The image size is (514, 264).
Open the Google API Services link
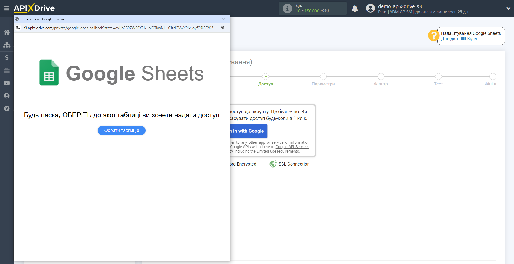[292, 147]
